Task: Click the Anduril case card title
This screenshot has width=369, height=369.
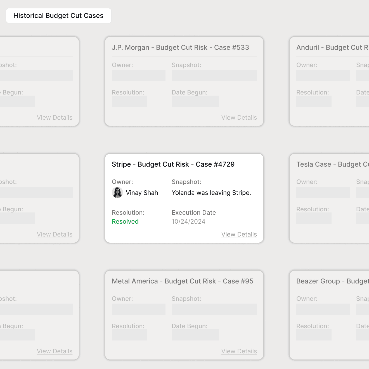Action: [333, 47]
